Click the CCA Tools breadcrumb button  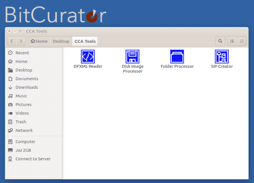click(85, 41)
